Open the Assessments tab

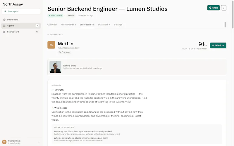(x=68, y=25)
